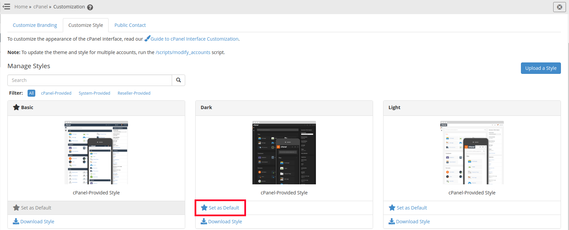Click the Dark style title text
Viewport: 569px width, 230px height.
pos(206,107)
